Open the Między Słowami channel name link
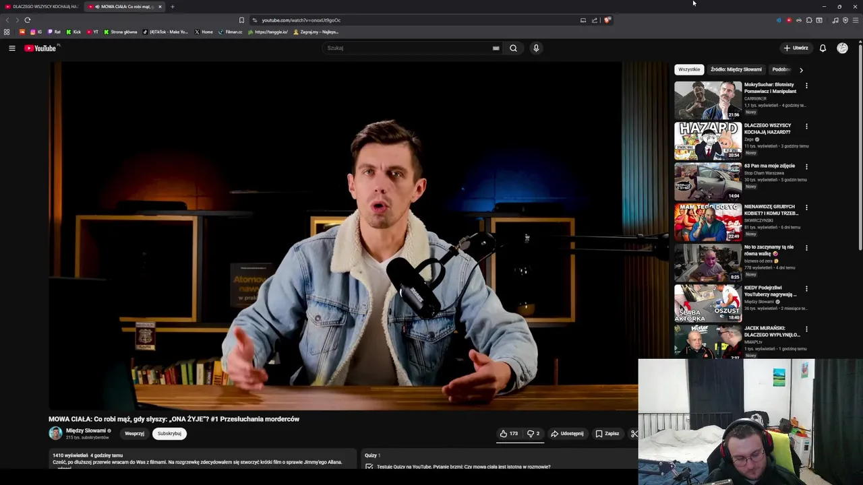This screenshot has width=863, height=485. point(86,430)
